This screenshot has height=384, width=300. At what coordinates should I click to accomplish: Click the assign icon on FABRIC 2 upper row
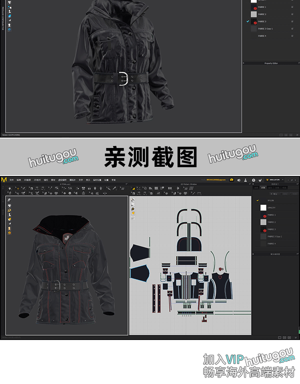point(292,14)
